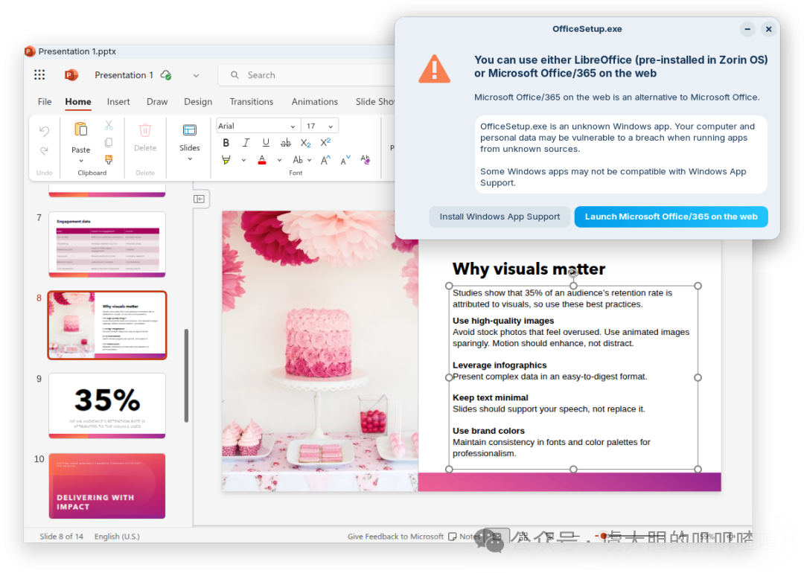Click the Redo arrow icon

tap(44, 150)
